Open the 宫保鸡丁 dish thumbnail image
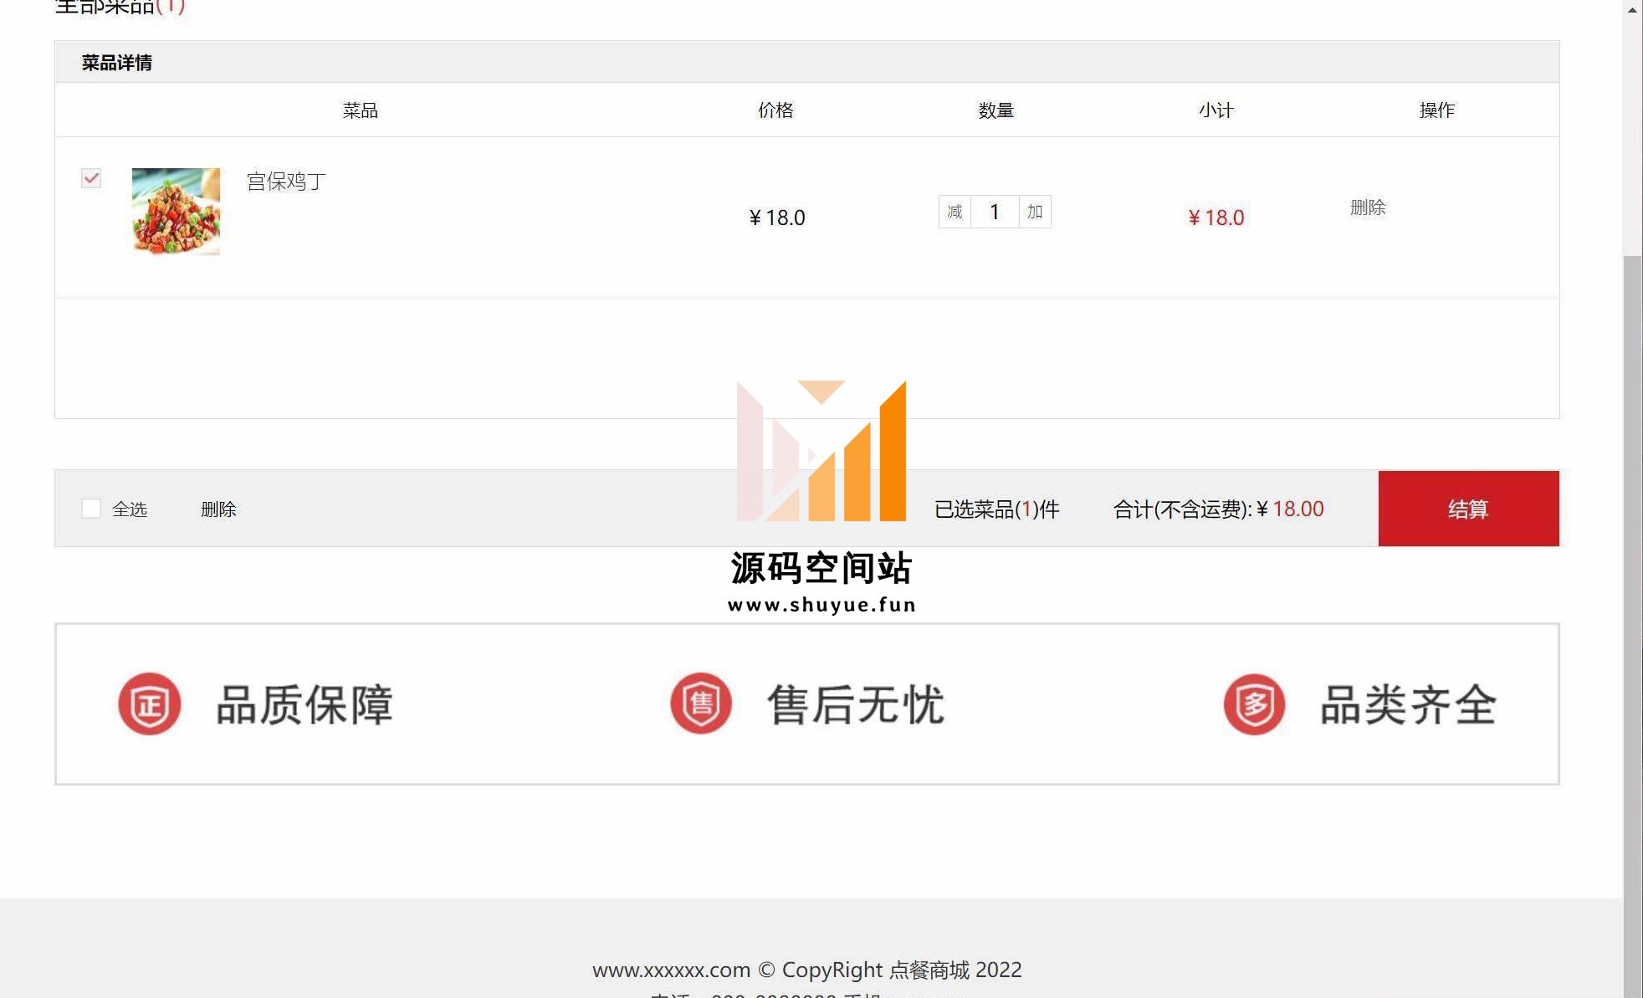Viewport: 1643px width, 998px height. pyautogui.click(x=176, y=212)
